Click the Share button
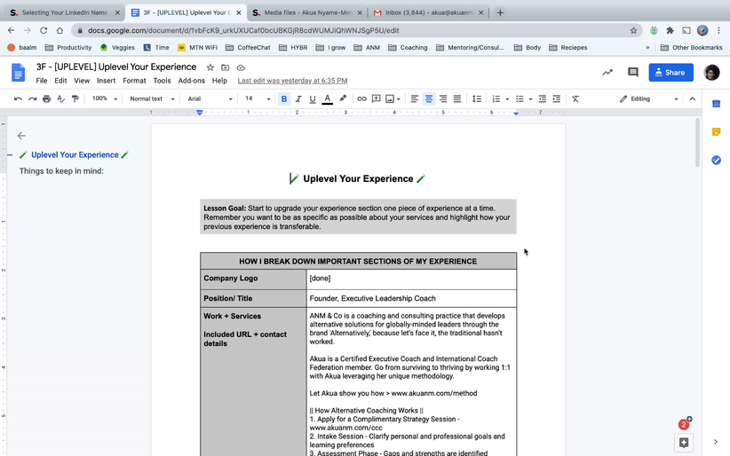The height and width of the screenshot is (456, 730). coord(670,73)
